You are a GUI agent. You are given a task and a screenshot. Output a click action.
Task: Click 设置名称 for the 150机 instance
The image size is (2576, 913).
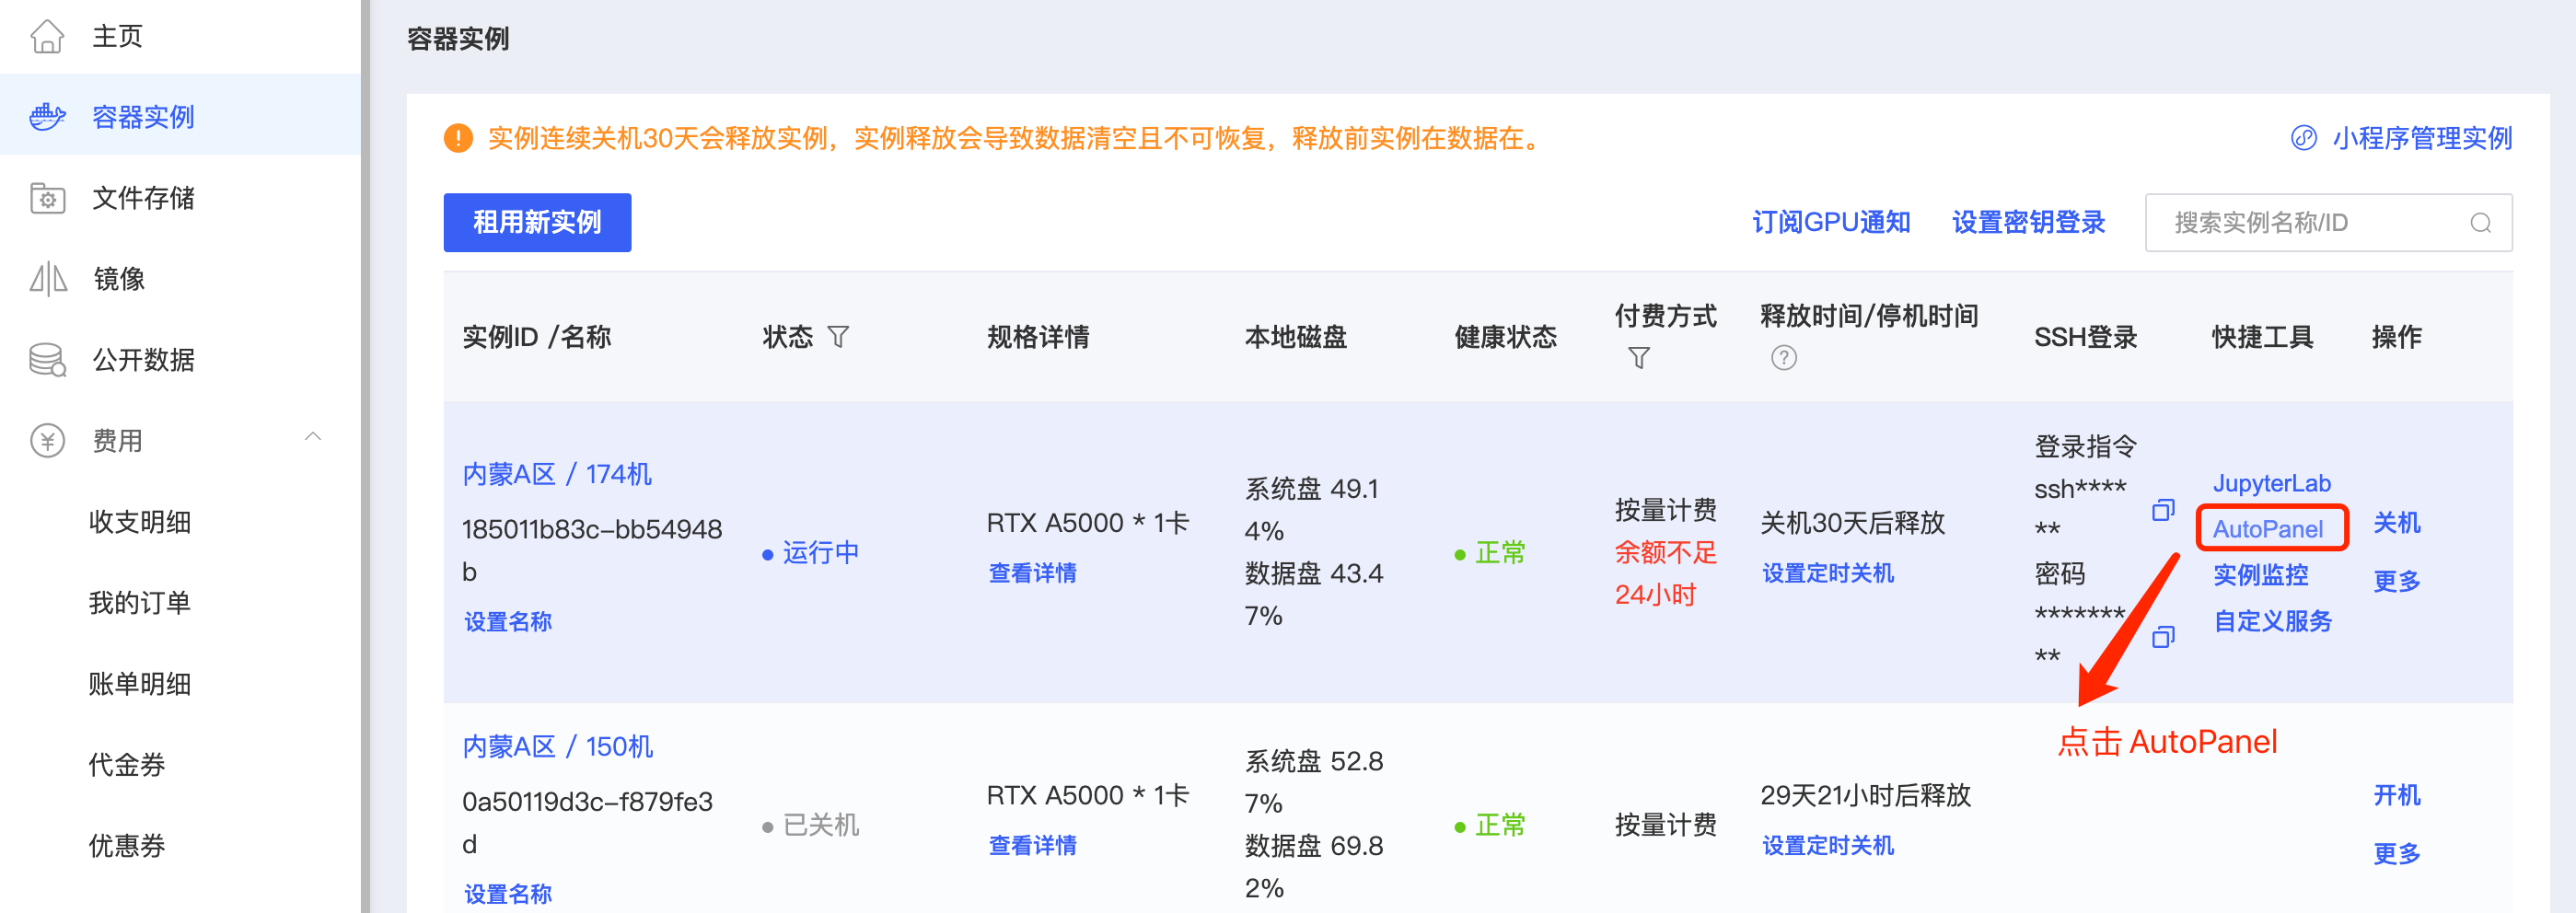pyautogui.click(x=507, y=894)
